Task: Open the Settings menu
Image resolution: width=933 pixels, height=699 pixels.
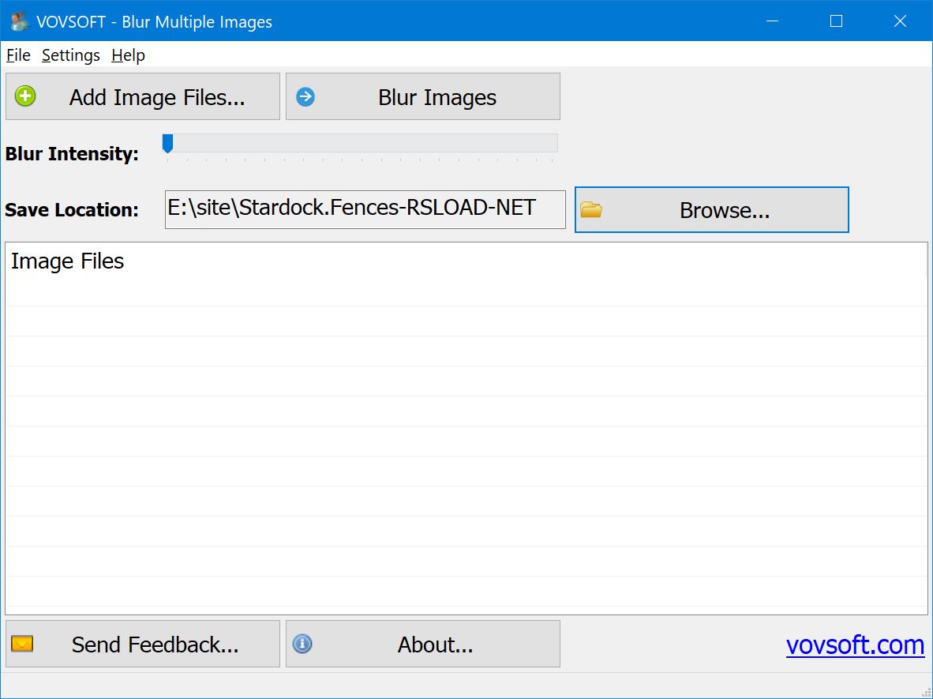Action: (x=71, y=54)
